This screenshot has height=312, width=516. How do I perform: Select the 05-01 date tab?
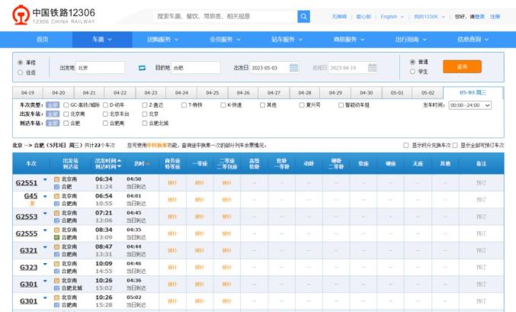pos(397,92)
